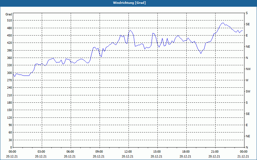Click the SW compass label
This screenshot has width=257, height=160.
pos(248,92)
